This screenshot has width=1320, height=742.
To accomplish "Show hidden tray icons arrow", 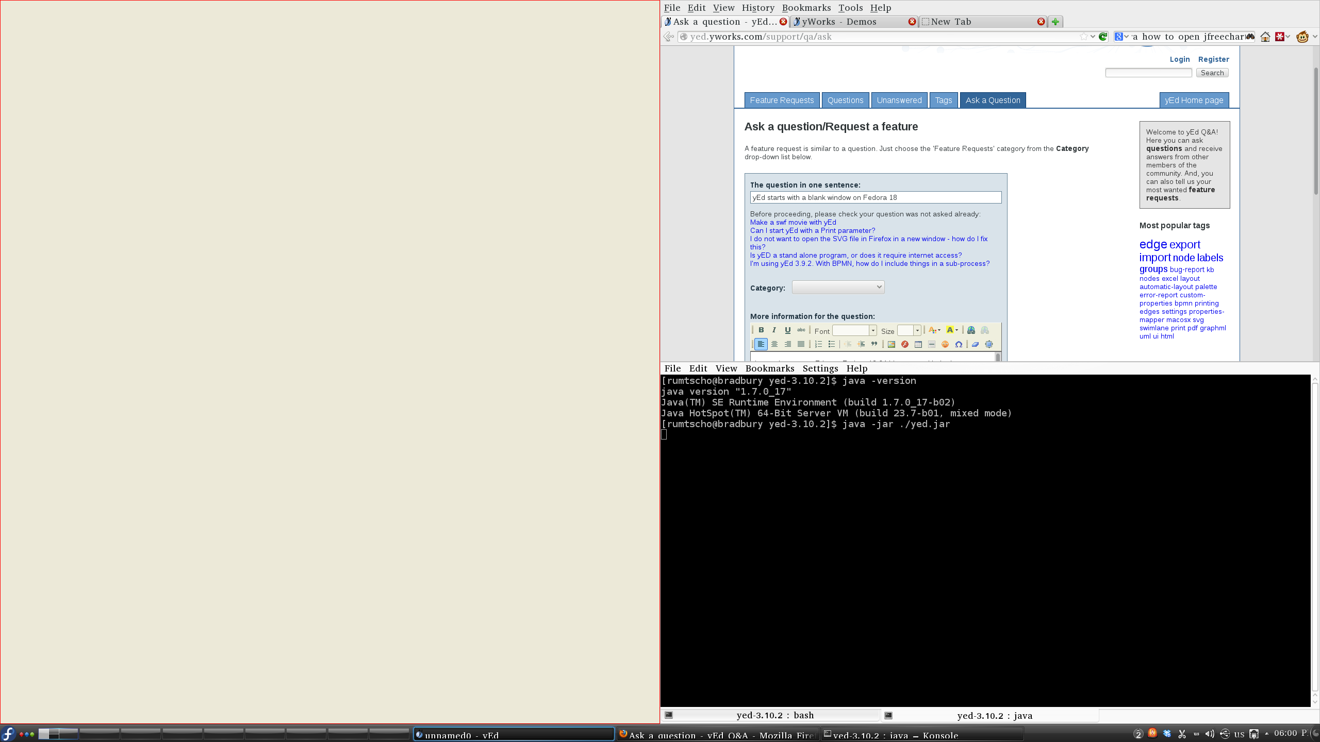I will click(1267, 734).
